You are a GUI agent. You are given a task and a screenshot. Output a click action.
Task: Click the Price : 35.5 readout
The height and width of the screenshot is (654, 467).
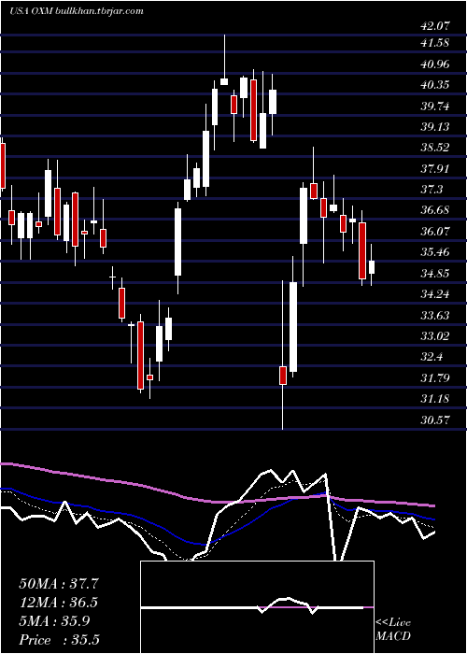tap(59, 640)
